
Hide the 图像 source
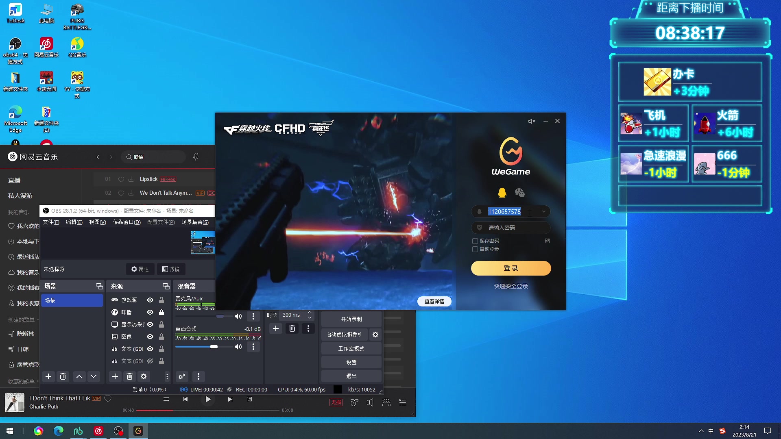pos(150,337)
